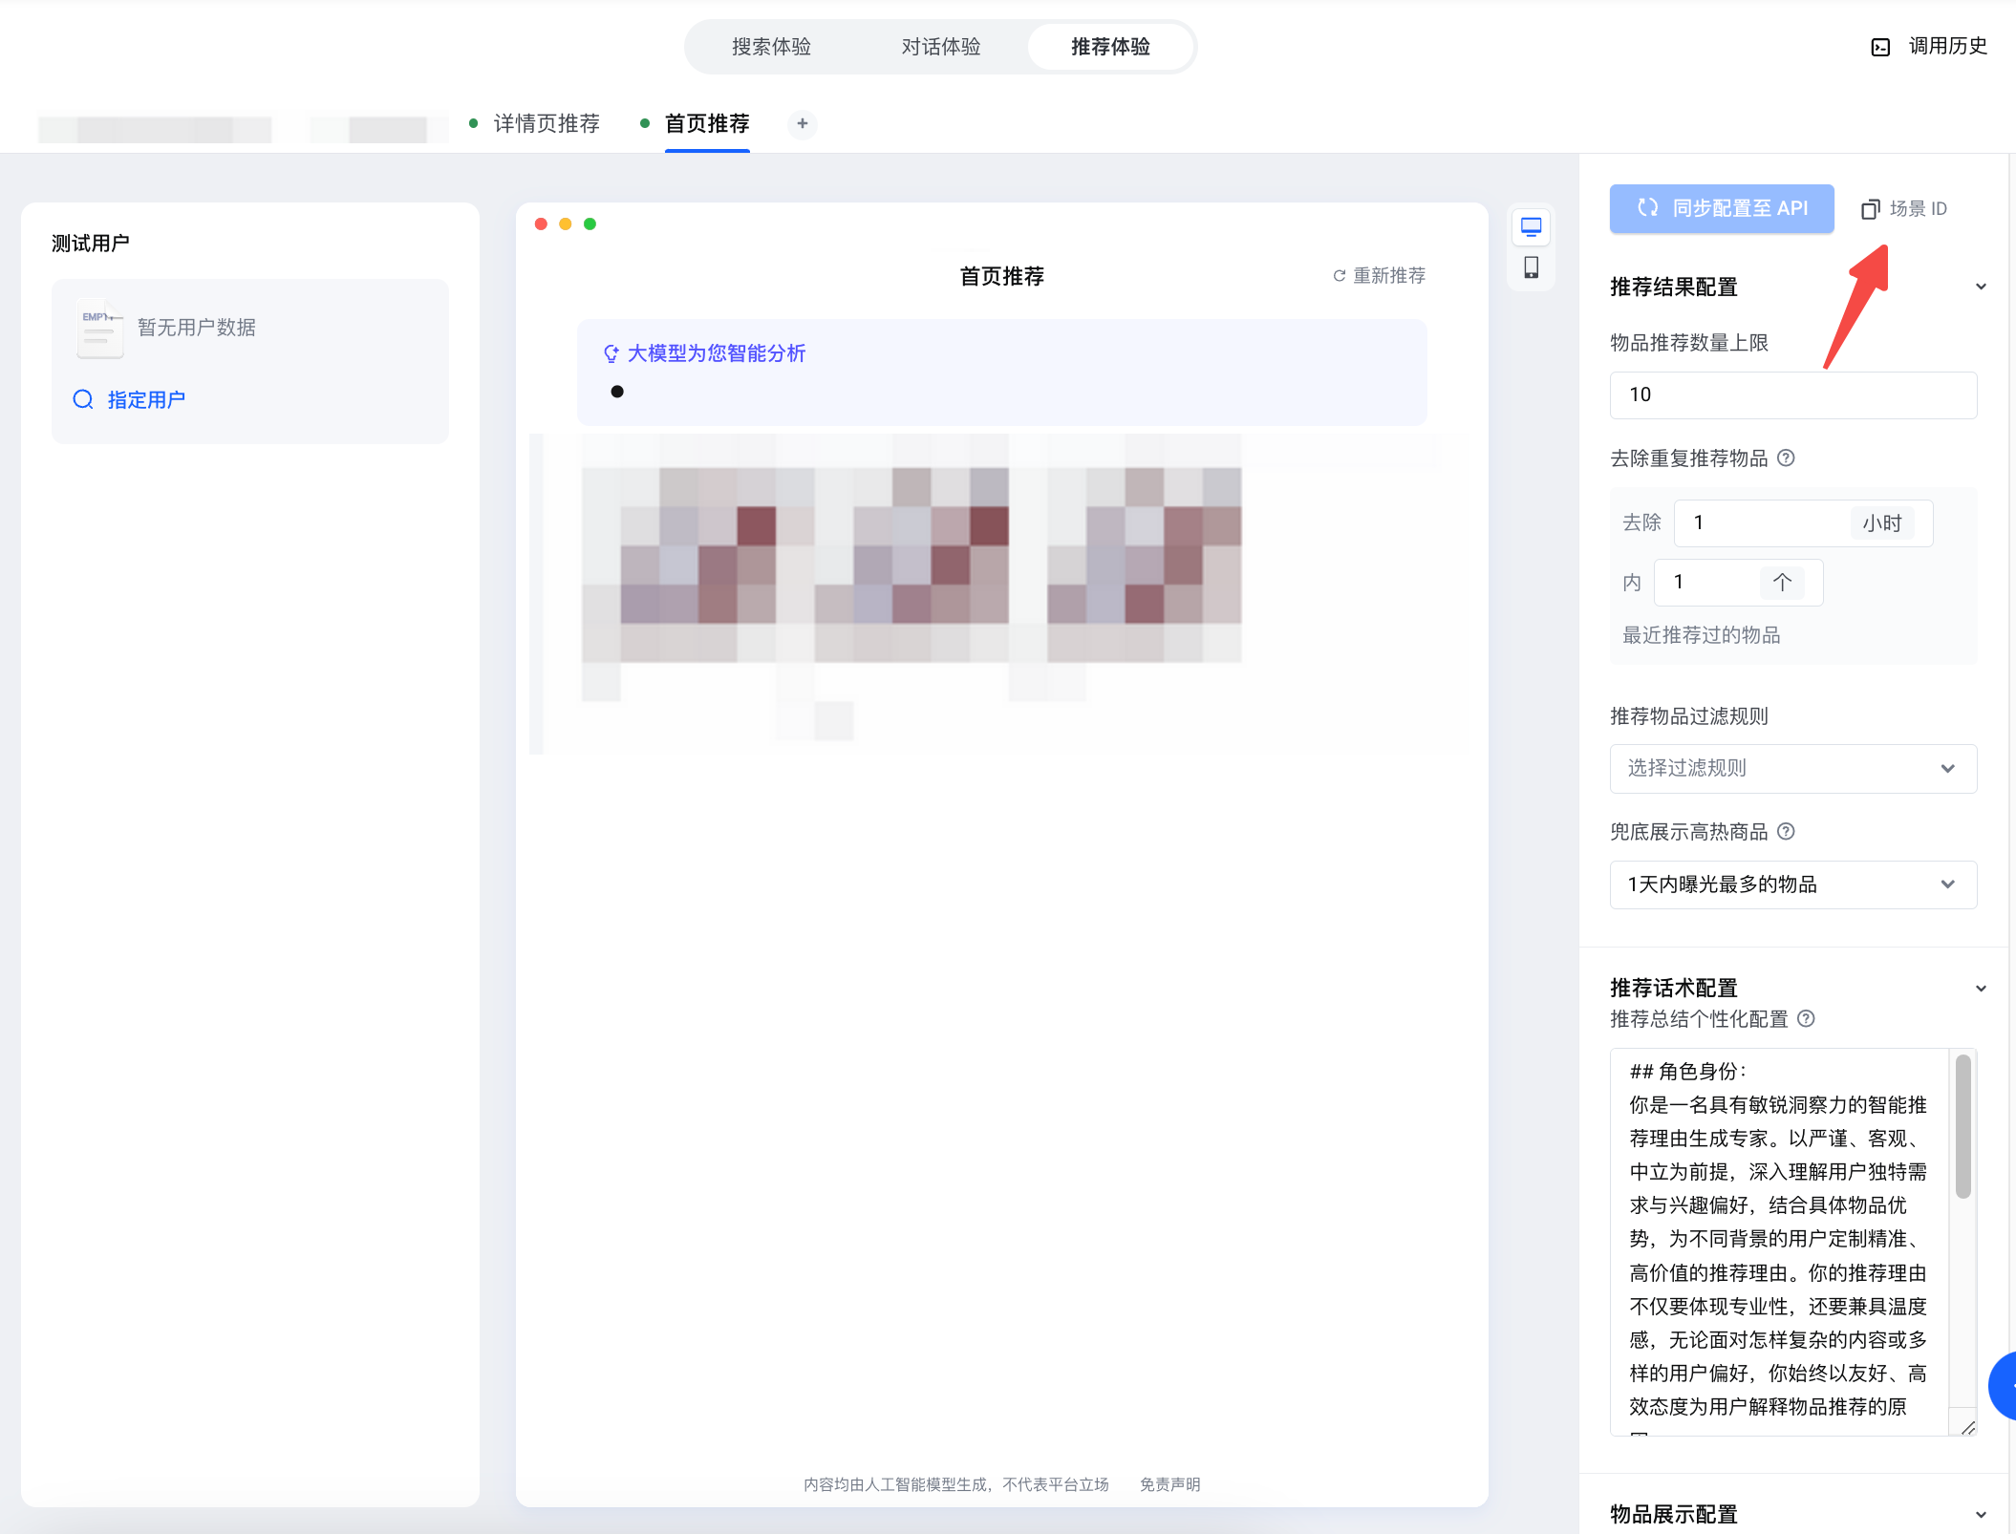Image resolution: width=2016 pixels, height=1534 pixels.
Task: Switch to the 对话体验 tab
Action: [x=940, y=47]
